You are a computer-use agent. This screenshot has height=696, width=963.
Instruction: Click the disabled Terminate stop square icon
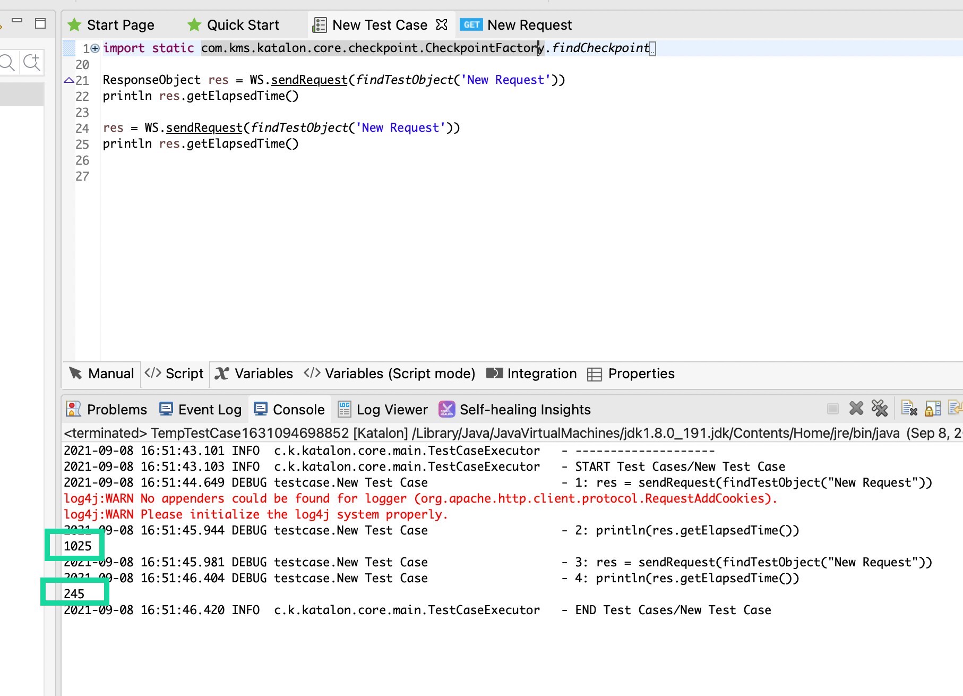point(832,409)
